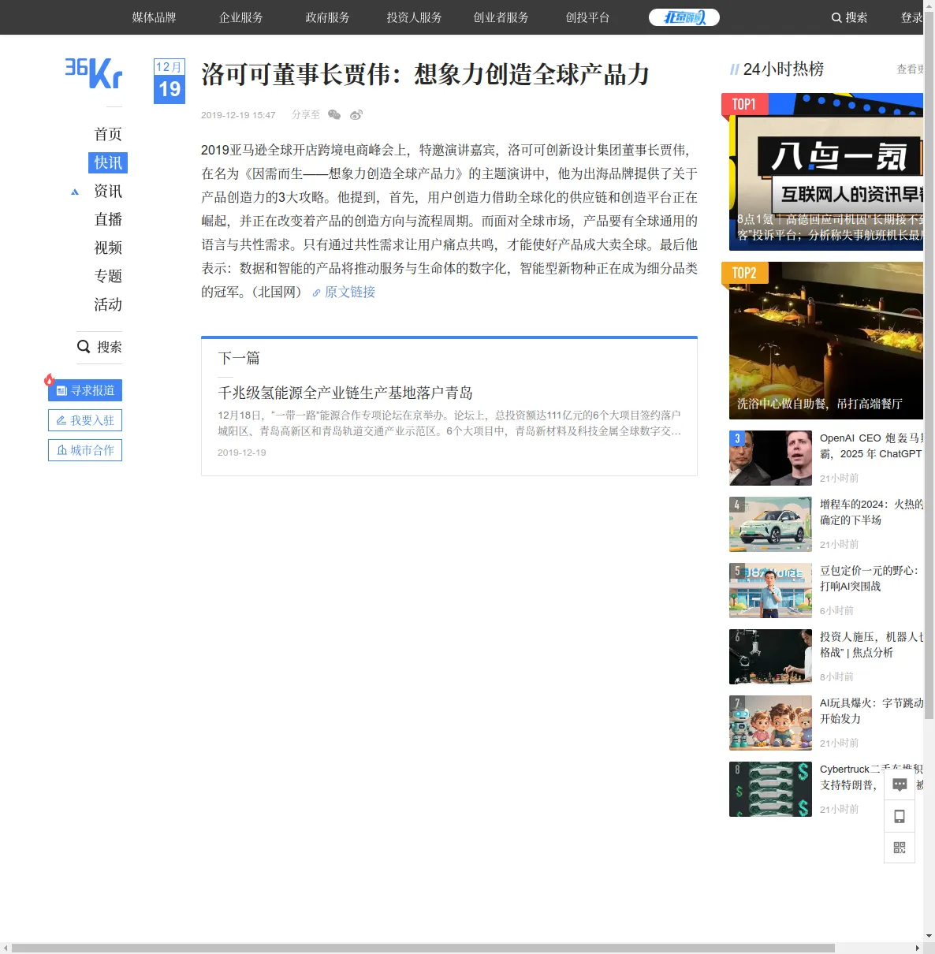935x954 pixels.
Task: Open the 原文链接 source link
Action: [x=350, y=292]
